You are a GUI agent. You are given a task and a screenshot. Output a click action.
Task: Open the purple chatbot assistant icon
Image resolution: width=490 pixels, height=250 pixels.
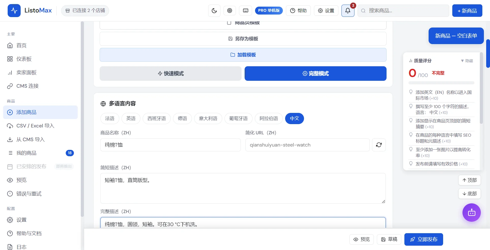coord(472,213)
